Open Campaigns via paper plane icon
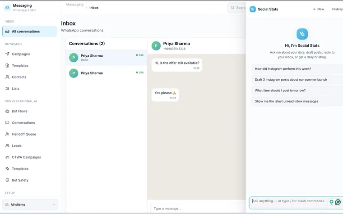 [x=7, y=54]
